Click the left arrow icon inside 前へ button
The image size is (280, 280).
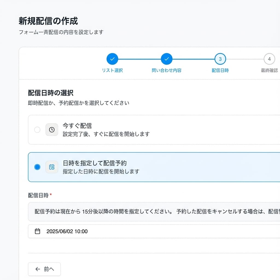pyautogui.click(x=38, y=269)
